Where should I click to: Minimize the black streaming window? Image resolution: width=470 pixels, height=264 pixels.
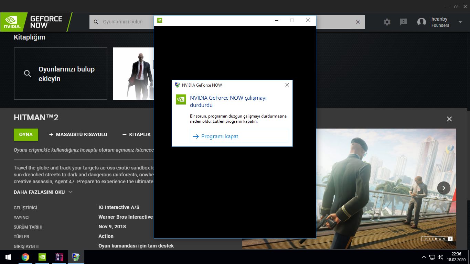pos(277,20)
